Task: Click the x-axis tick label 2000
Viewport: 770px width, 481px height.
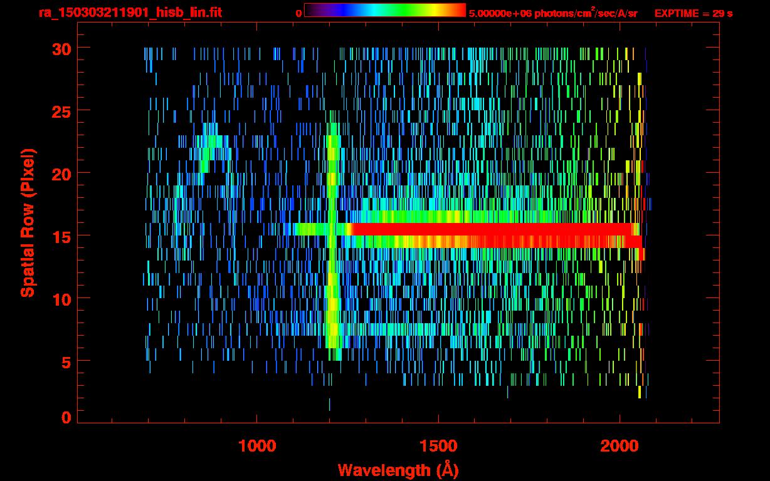Action: (620, 446)
